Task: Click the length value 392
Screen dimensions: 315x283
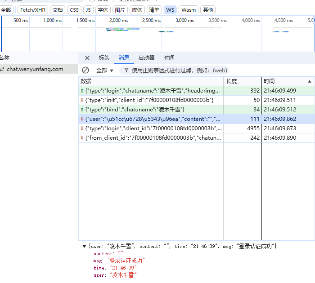Action: click(x=255, y=91)
